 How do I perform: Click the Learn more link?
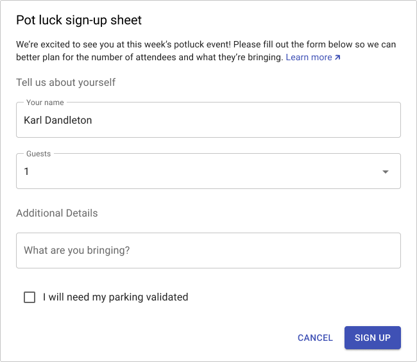pyautogui.click(x=313, y=57)
